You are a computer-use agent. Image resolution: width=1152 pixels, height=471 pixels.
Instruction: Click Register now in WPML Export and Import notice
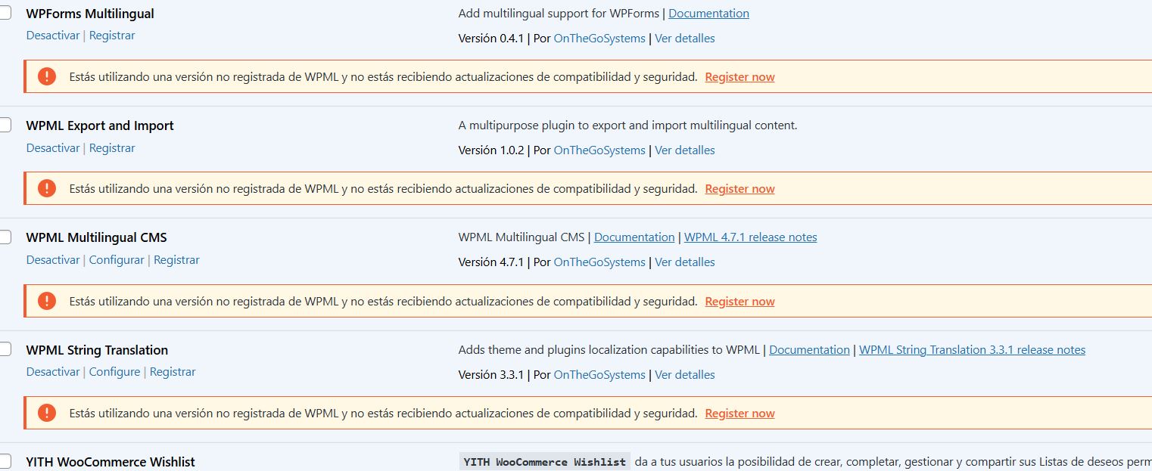coord(739,189)
